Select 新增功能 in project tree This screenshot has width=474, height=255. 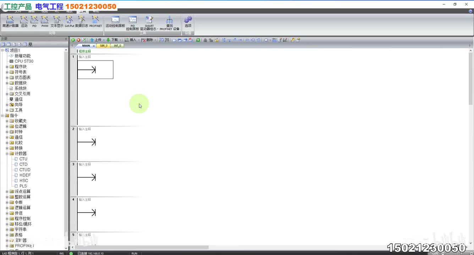click(x=22, y=56)
